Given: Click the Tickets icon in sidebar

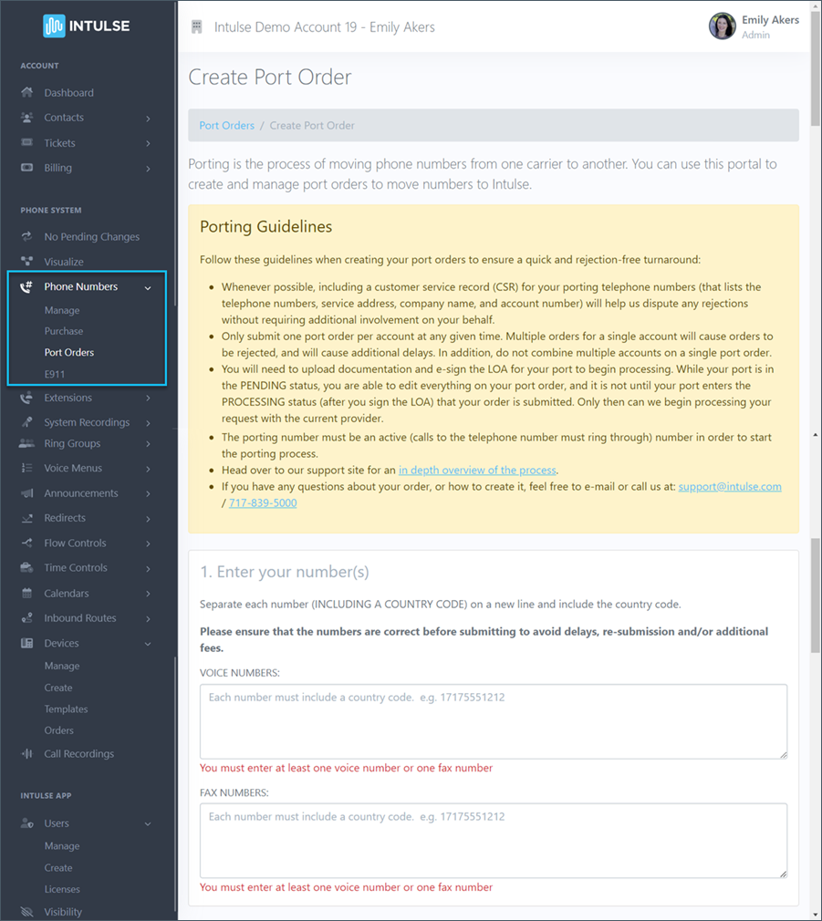Looking at the screenshot, I should point(26,143).
